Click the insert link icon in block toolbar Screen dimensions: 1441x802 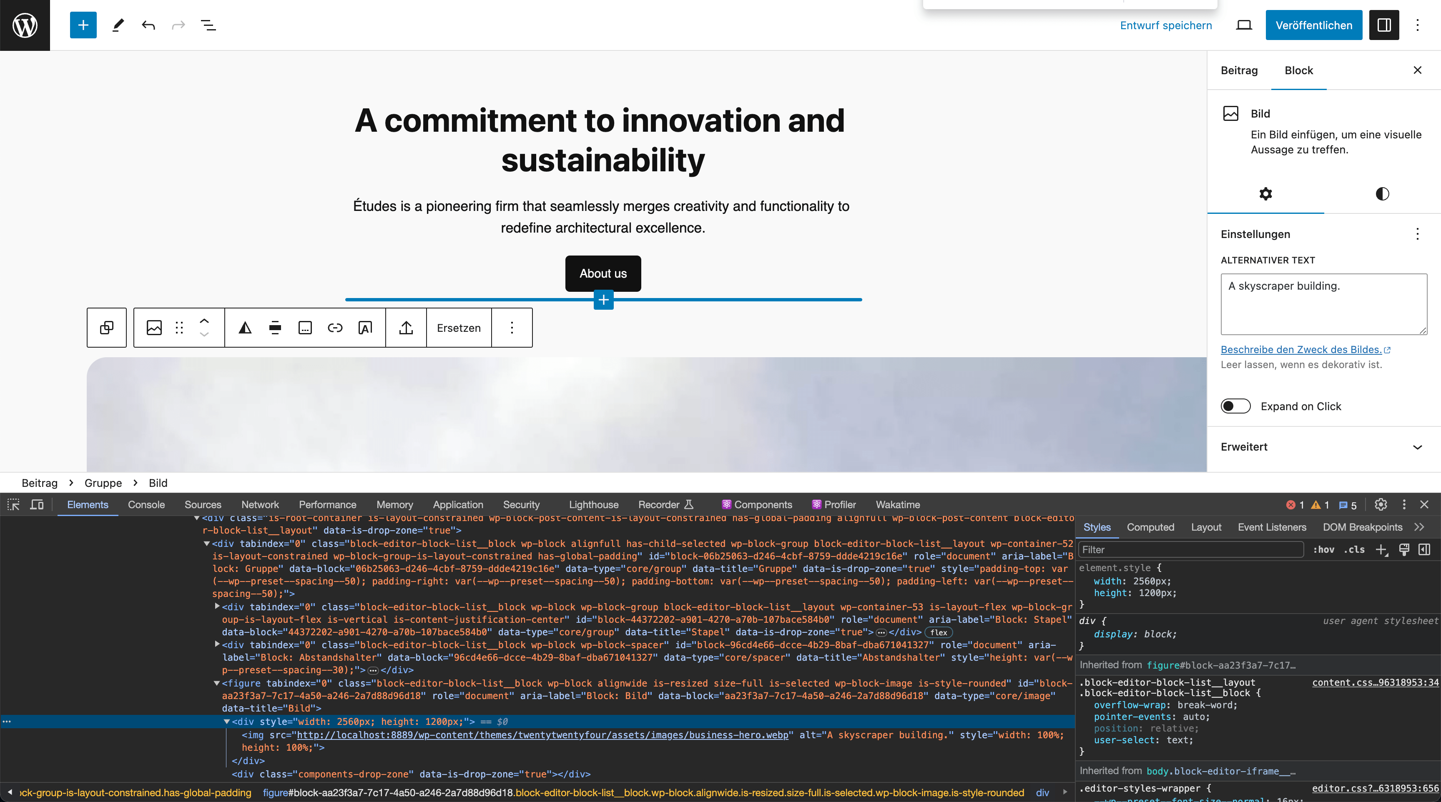click(334, 328)
